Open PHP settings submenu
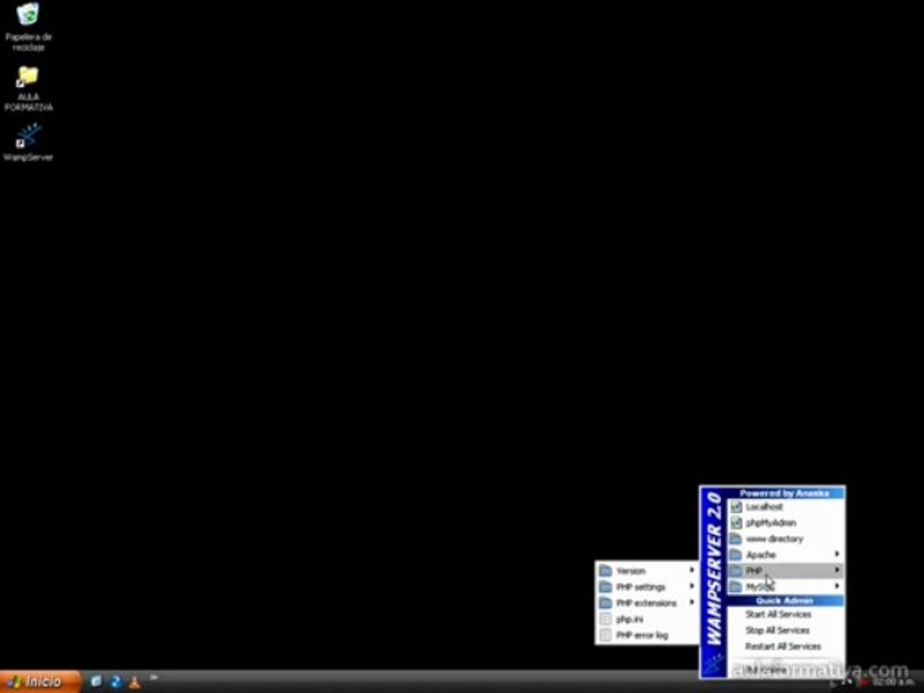This screenshot has height=693, width=924. tap(647, 587)
